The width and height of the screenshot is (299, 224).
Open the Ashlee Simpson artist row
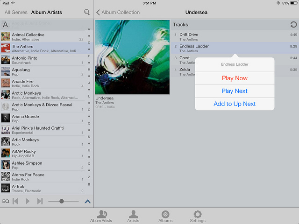pos(43,165)
